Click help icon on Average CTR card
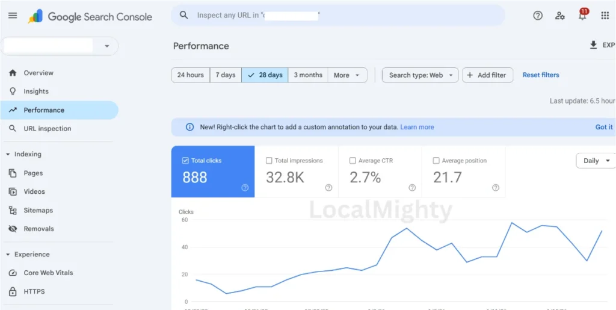 tap(412, 188)
